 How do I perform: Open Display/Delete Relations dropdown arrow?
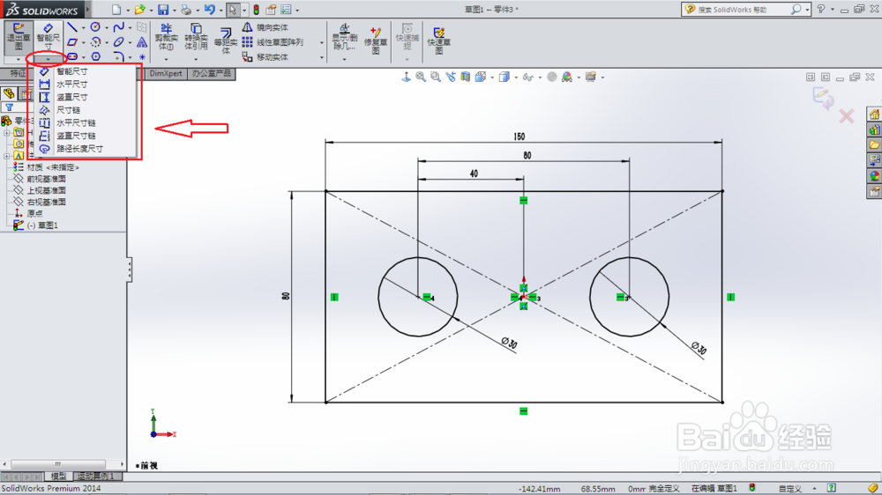point(344,59)
